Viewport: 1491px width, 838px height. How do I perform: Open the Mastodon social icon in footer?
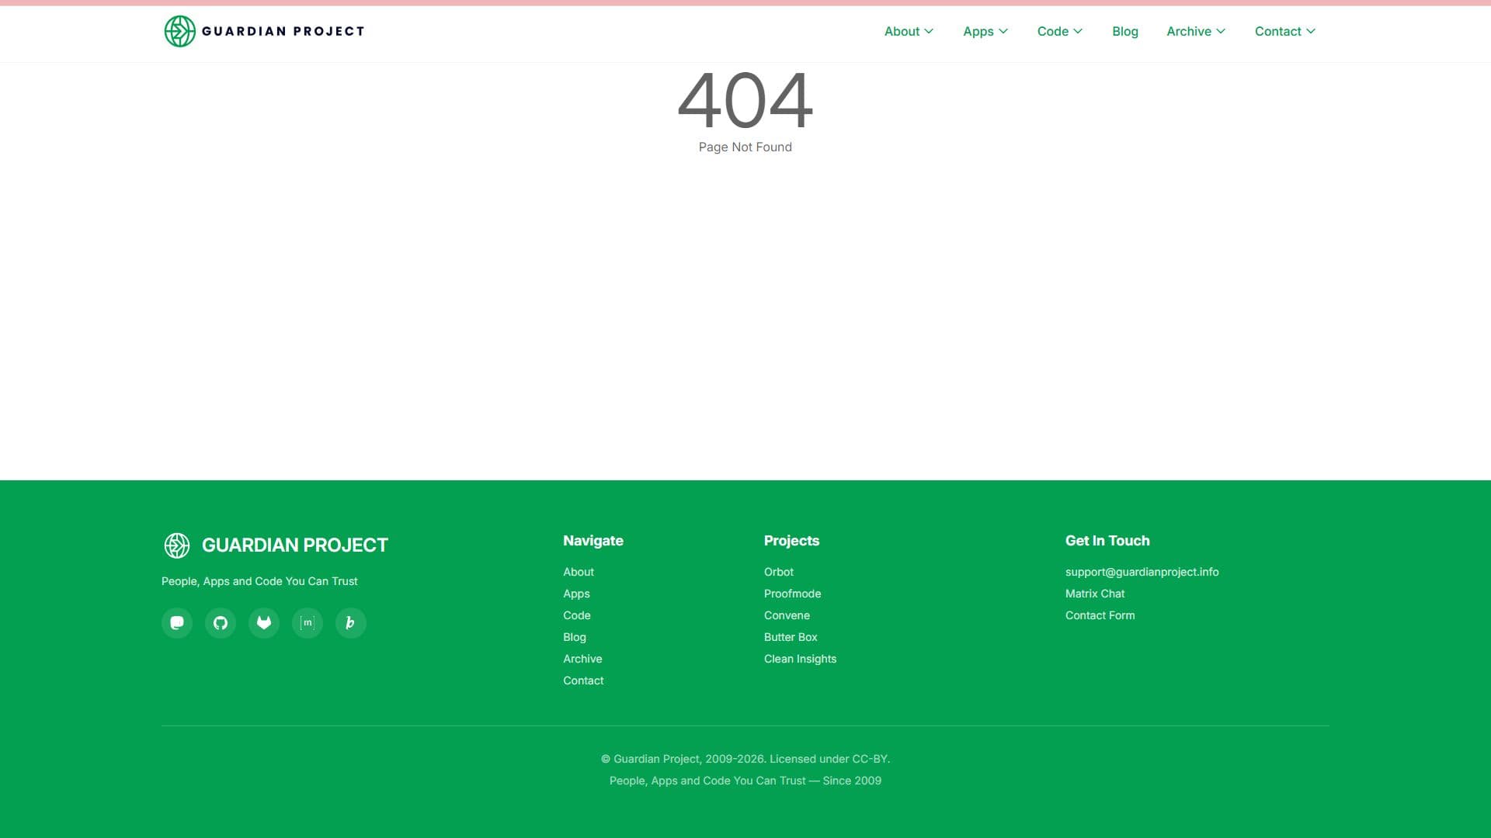pos(177,623)
